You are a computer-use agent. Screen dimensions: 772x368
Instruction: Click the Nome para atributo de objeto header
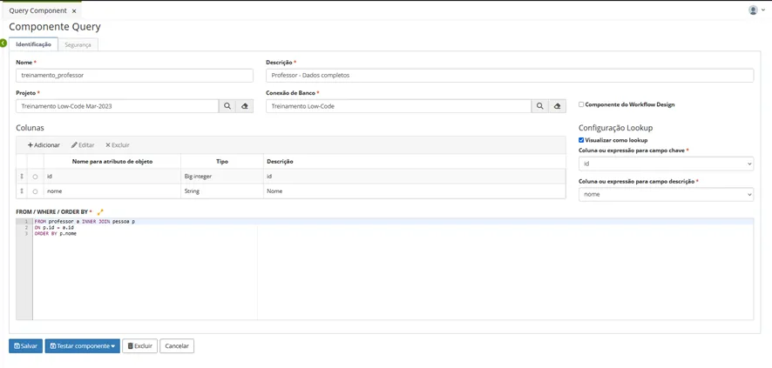pos(112,161)
